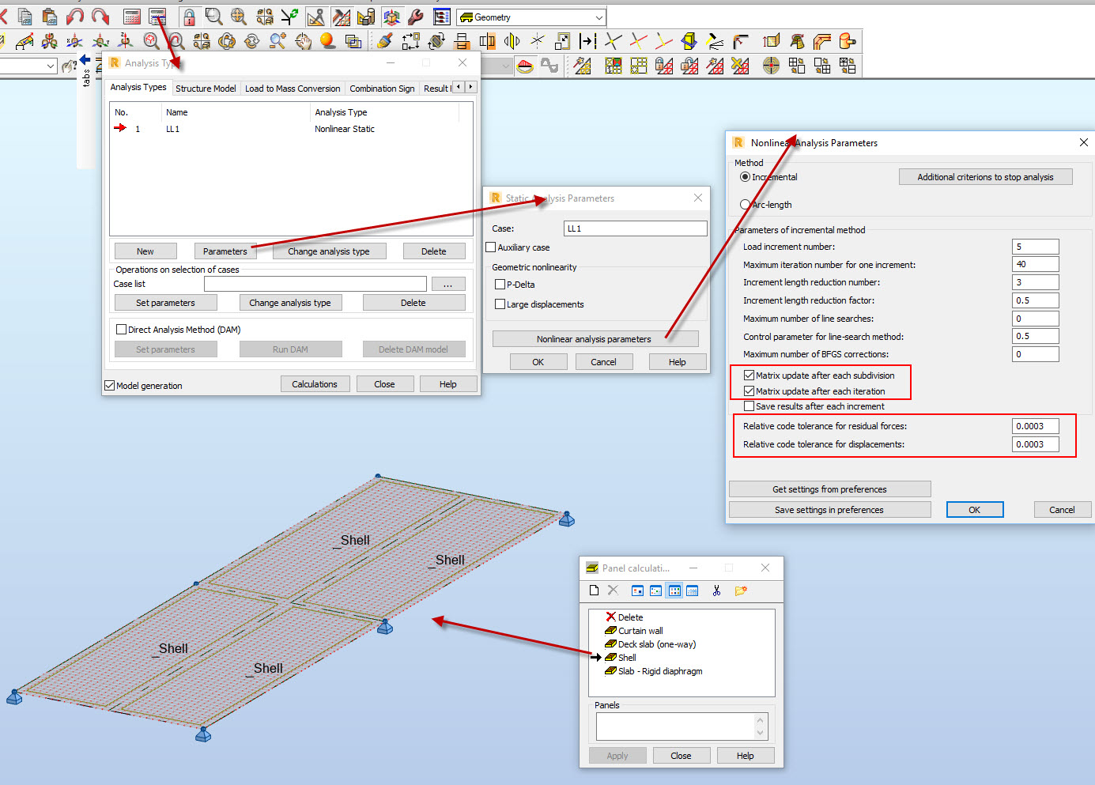The width and height of the screenshot is (1095, 785).
Task: Click the yellow box section icon in toolbar
Action: tap(689, 41)
